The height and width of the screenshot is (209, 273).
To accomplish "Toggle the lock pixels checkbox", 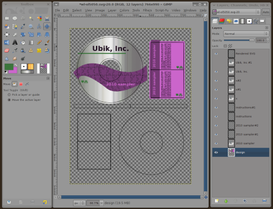I will (x=225, y=46).
